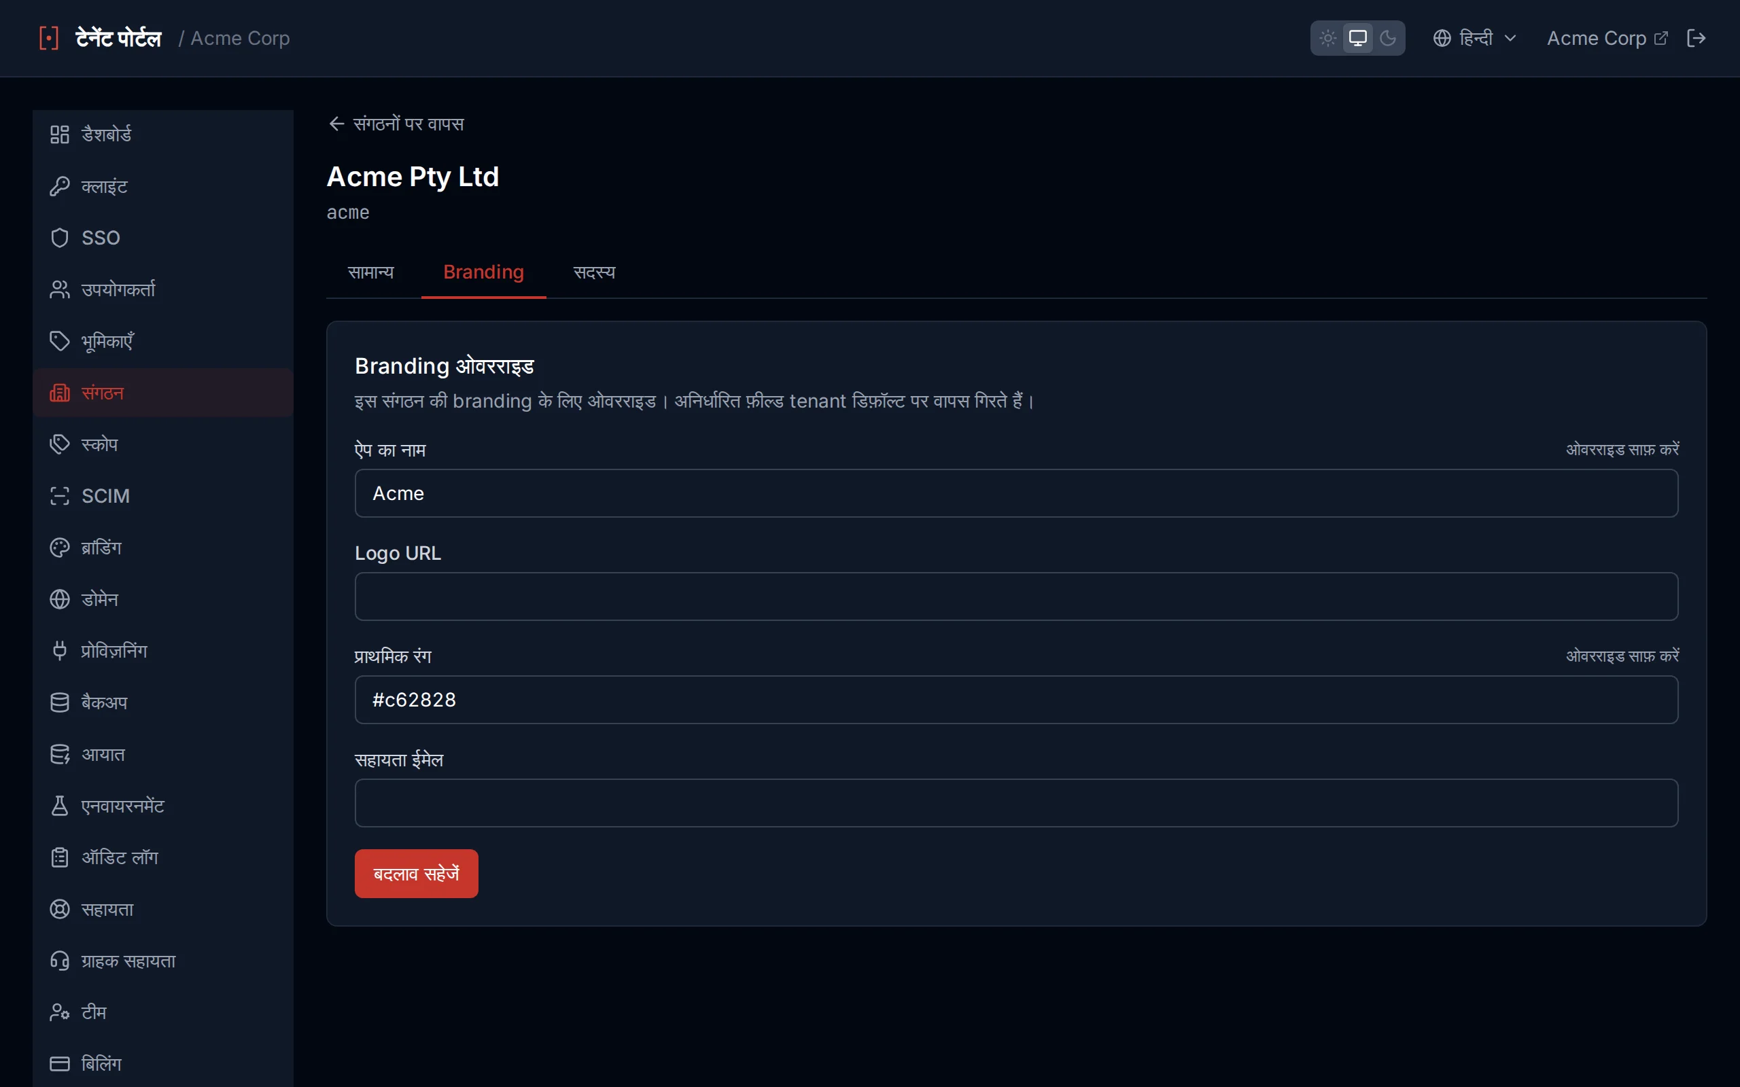
Task: Switch to light theme sun toggle
Action: (x=1328, y=38)
